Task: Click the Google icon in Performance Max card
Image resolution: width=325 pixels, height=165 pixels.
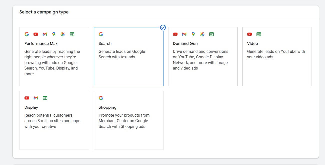Action: click(27, 34)
